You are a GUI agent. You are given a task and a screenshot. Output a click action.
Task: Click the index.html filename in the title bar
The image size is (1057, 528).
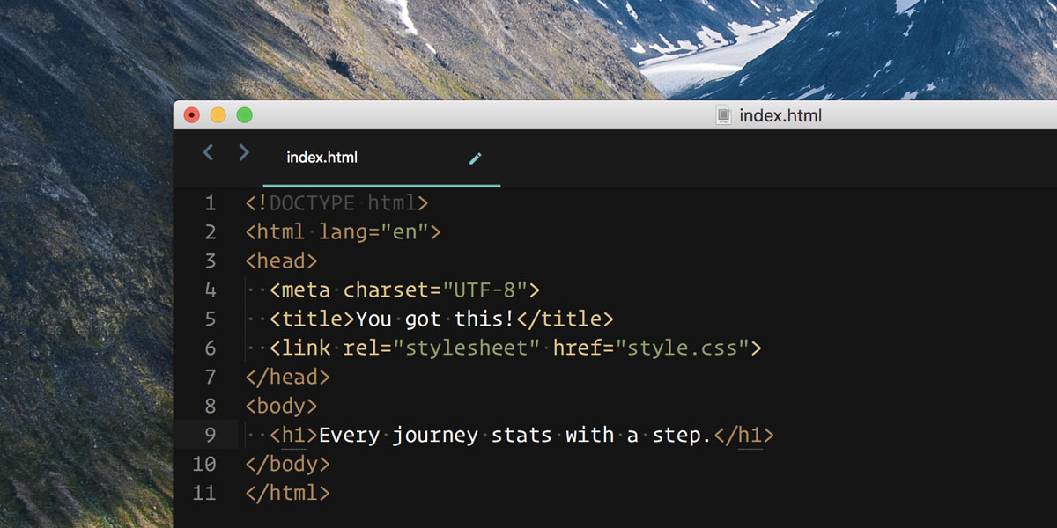782,115
